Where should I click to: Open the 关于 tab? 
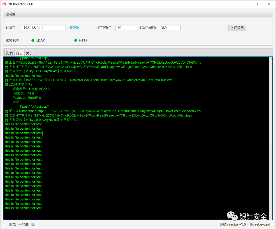click(29, 53)
